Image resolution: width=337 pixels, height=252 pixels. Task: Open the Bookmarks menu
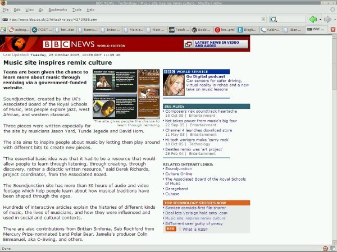coord(58,10)
